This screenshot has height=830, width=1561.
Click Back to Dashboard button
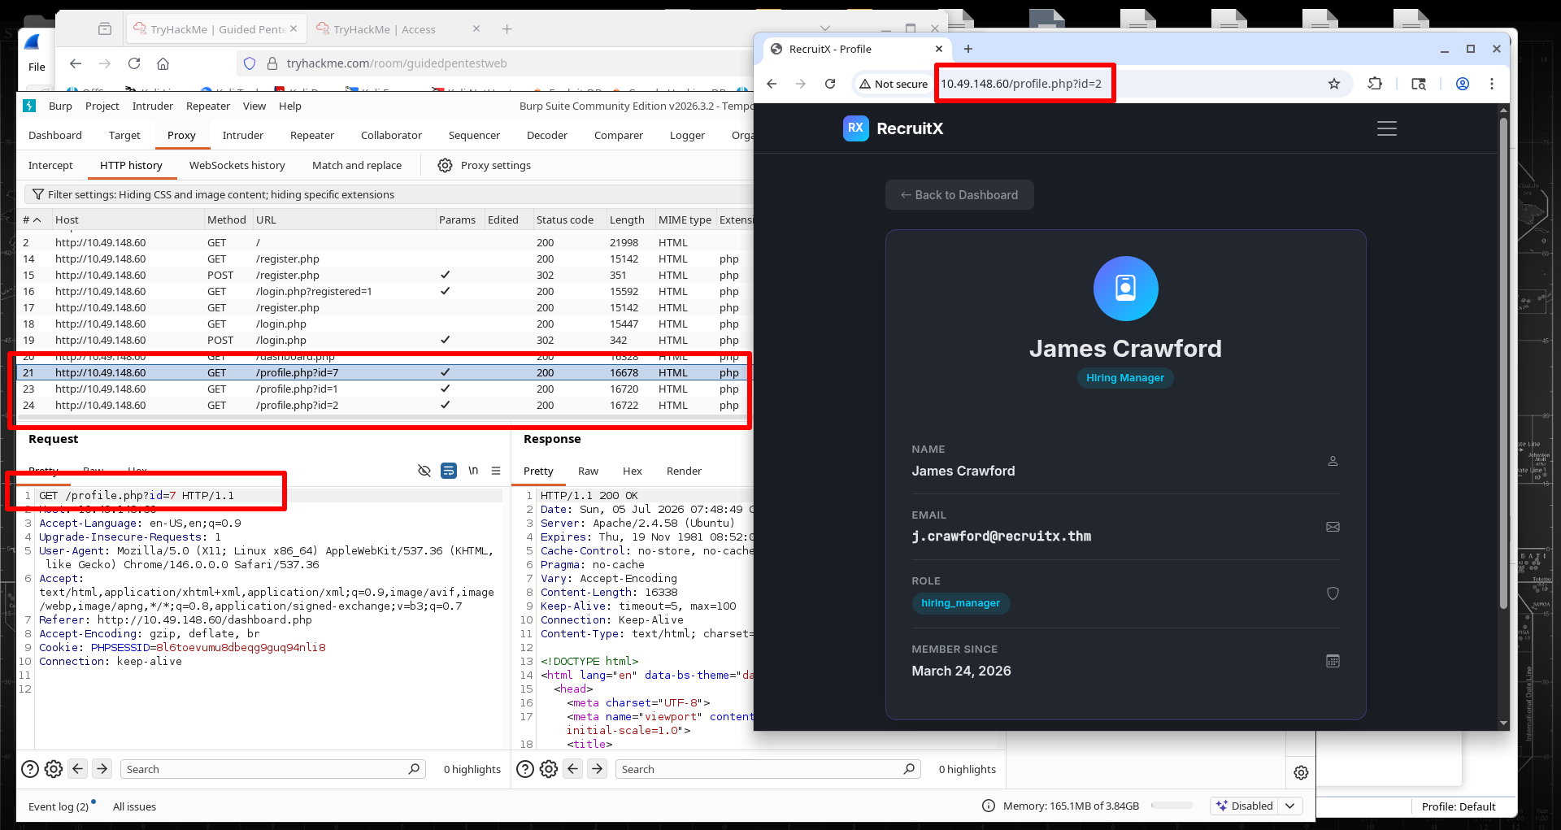click(x=959, y=195)
